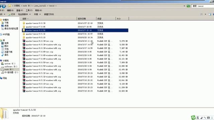214x120 pixels.
Task: Select the highlighted apache-tomcat-8.0.50 folder row
Action: [75, 30]
